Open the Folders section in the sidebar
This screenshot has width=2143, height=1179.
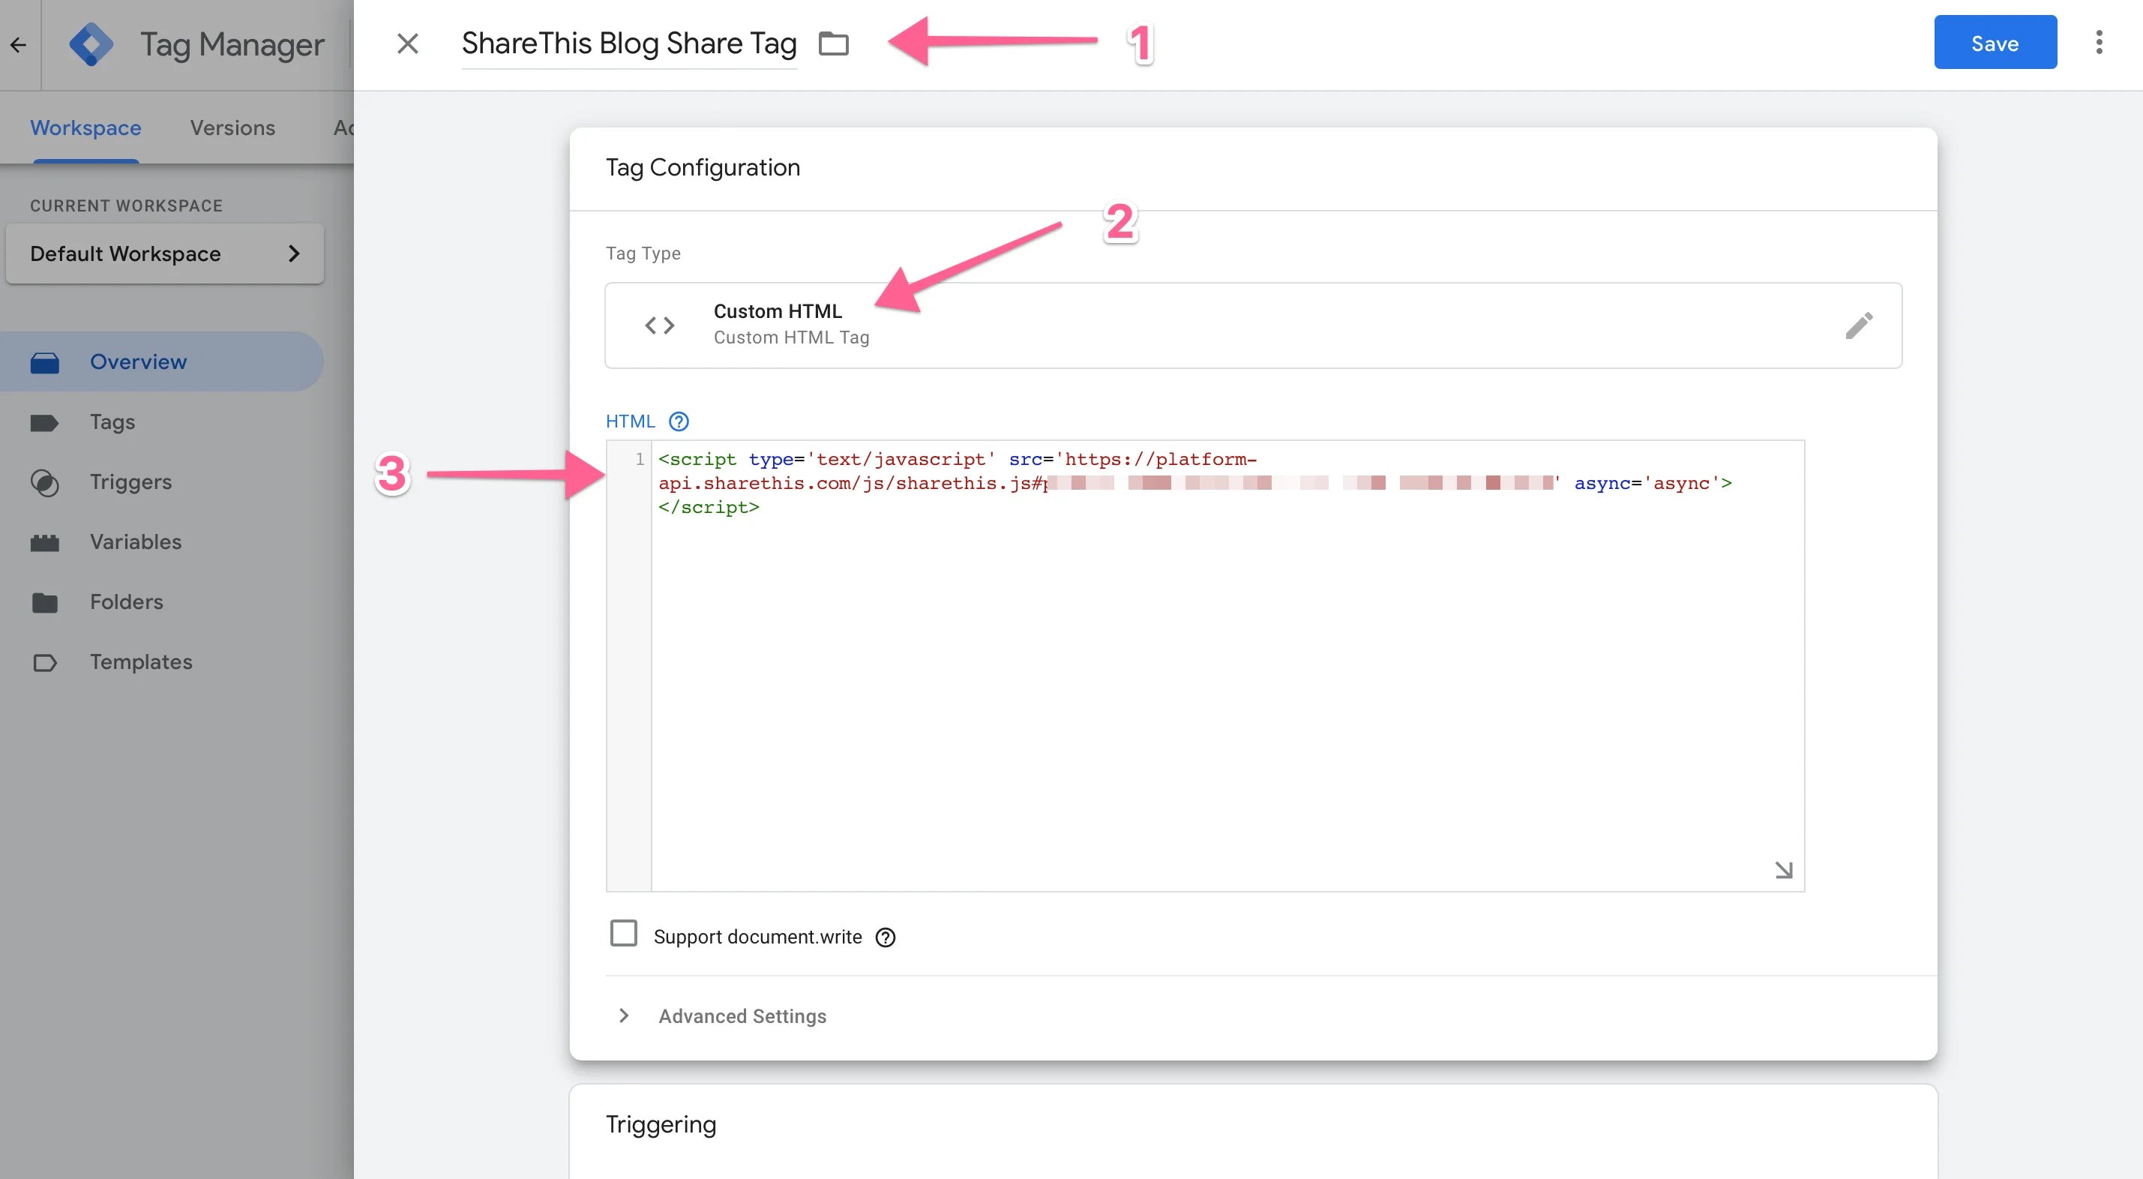point(127,601)
